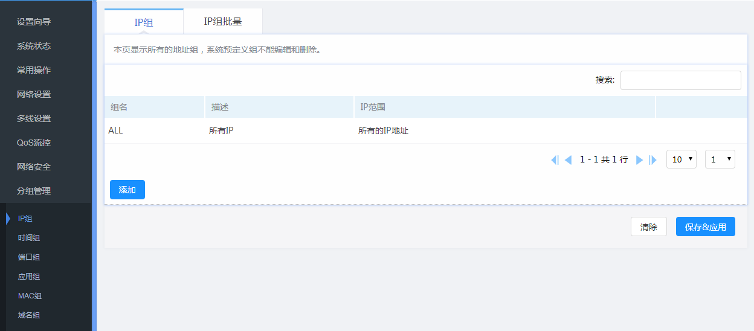Click the 清除 button
The image size is (754, 331).
(649, 227)
